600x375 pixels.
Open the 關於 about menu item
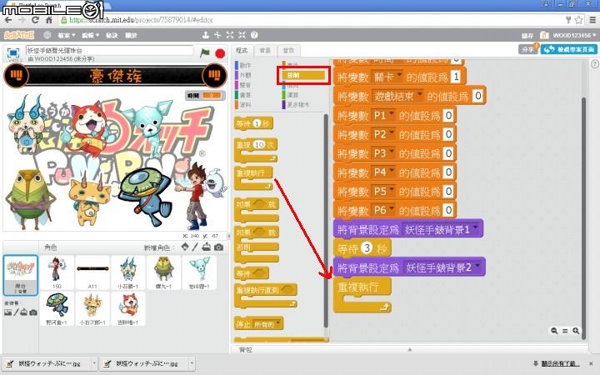[x=132, y=36]
